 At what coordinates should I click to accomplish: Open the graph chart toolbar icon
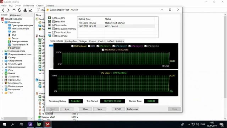[31, 10]
